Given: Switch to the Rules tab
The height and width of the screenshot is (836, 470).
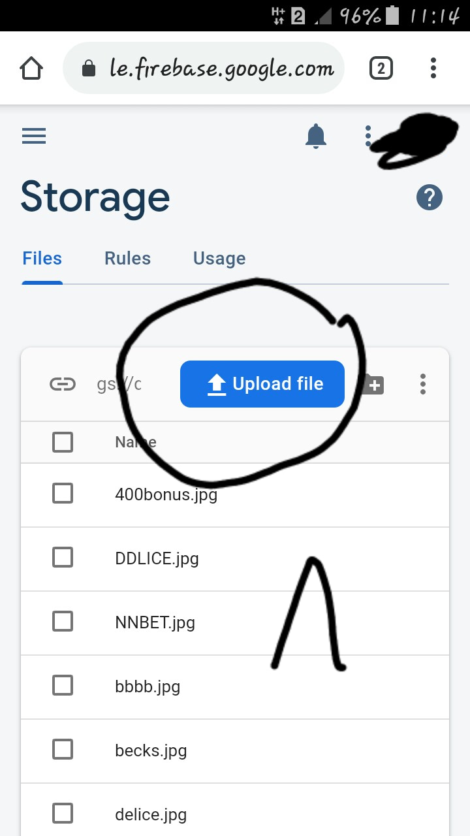Looking at the screenshot, I should click(x=127, y=259).
